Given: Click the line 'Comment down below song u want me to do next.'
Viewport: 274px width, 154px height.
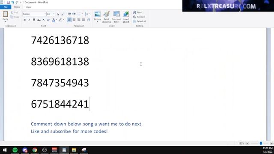Looking at the screenshot, I should point(86,124).
